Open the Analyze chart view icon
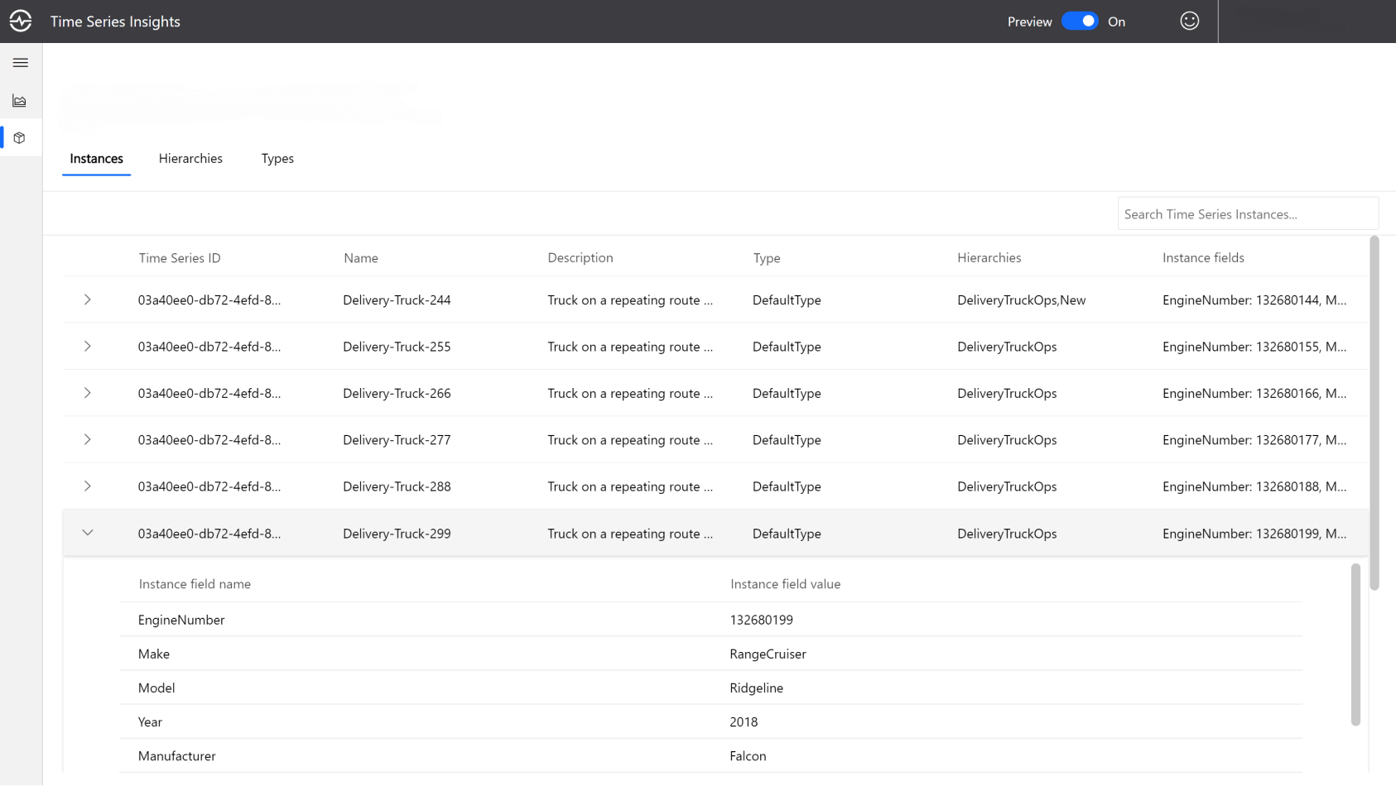 point(20,101)
